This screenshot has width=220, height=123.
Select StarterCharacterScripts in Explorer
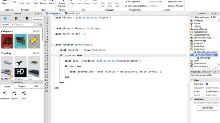click(x=207, y=52)
